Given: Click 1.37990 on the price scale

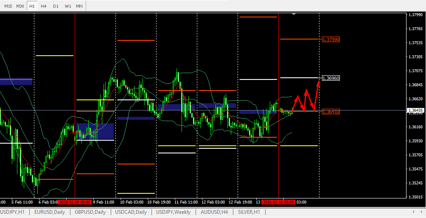Looking at the screenshot, I should 416,15.
